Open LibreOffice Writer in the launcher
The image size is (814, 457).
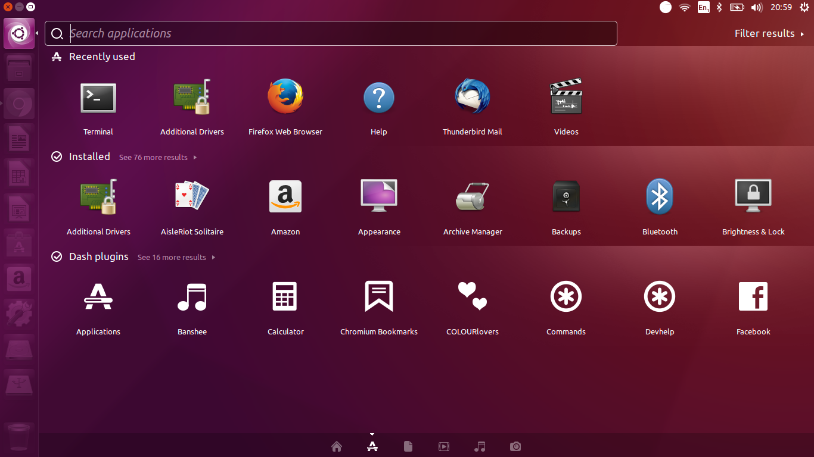(x=19, y=138)
